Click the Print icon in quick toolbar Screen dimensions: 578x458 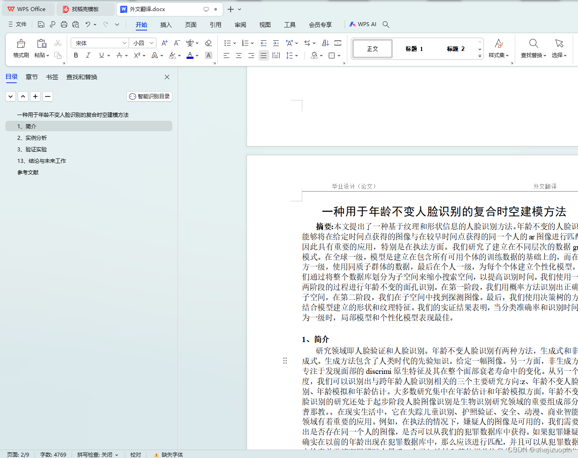tap(64, 24)
